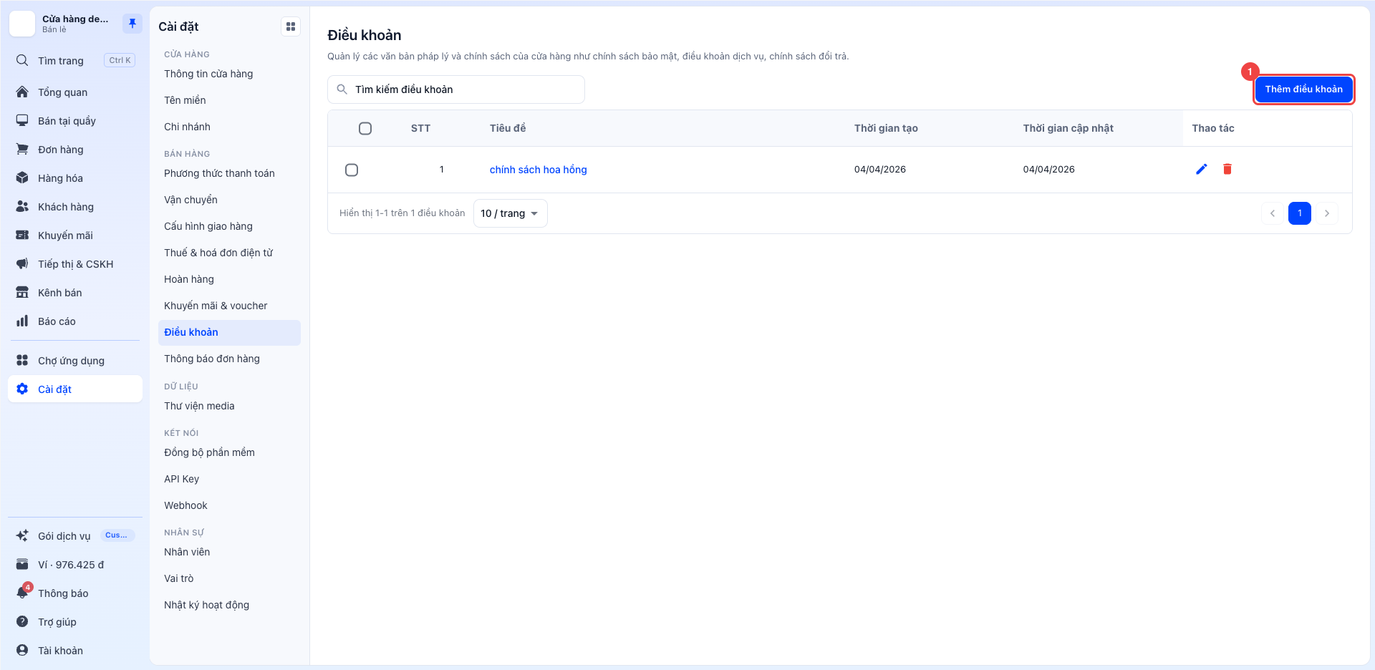
Task: Open Tiếp thị & CSKH megaphone icon
Action: tap(22, 263)
